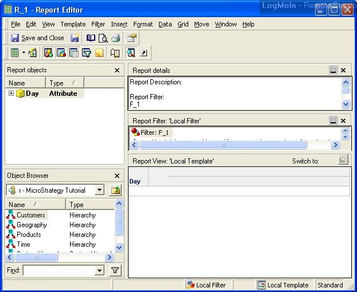Open the Grid menu in menu bar
Image resolution: width=357 pixels, height=292 pixels.
(183, 24)
